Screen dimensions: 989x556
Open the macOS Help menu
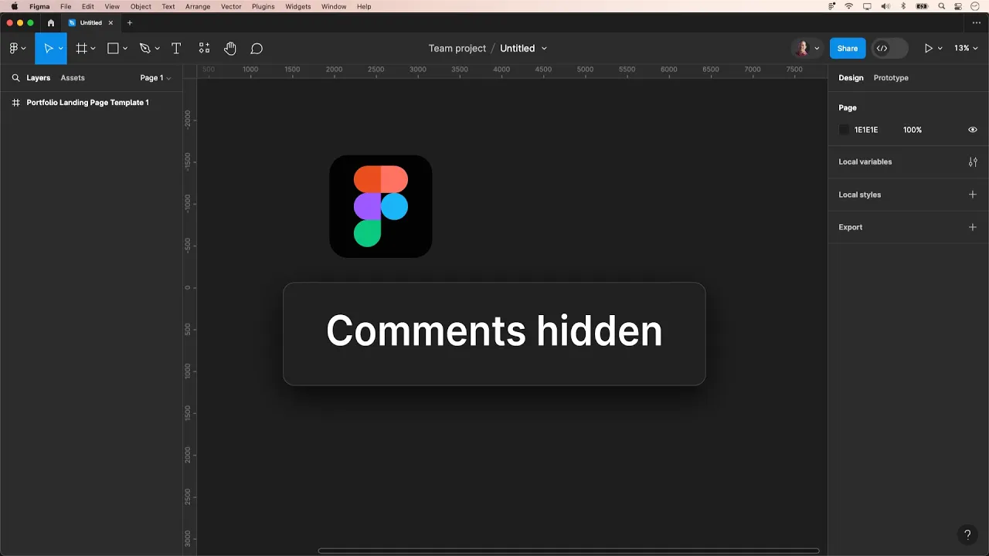click(x=364, y=6)
